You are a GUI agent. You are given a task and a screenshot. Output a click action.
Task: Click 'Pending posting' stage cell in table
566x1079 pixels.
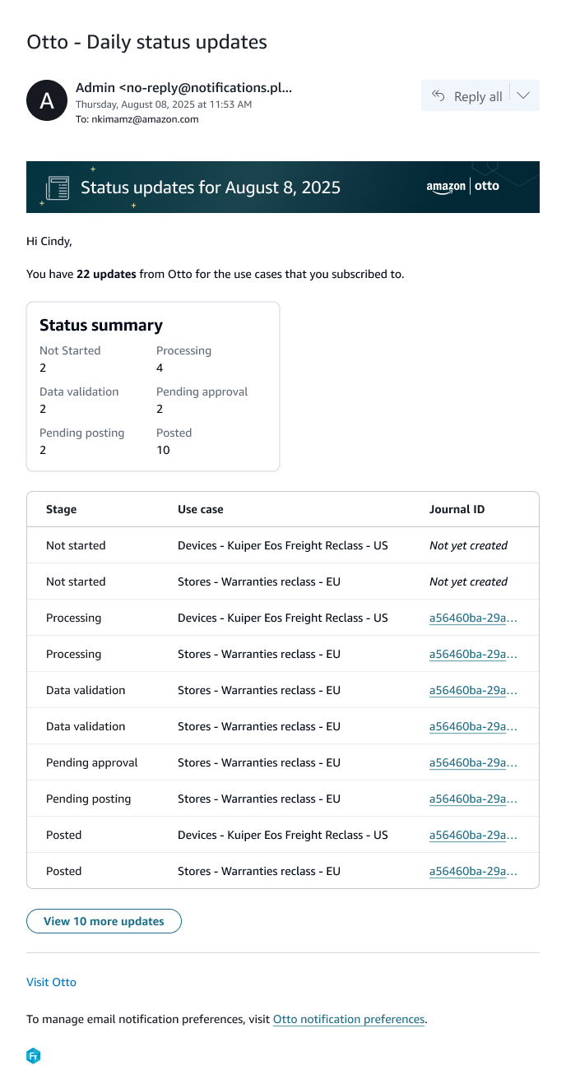coord(88,799)
